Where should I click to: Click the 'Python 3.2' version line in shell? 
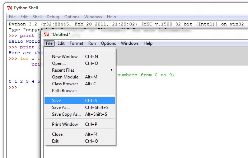(126, 24)
